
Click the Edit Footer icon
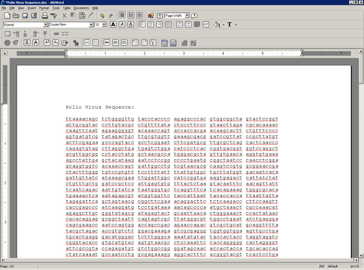(173, 43)
